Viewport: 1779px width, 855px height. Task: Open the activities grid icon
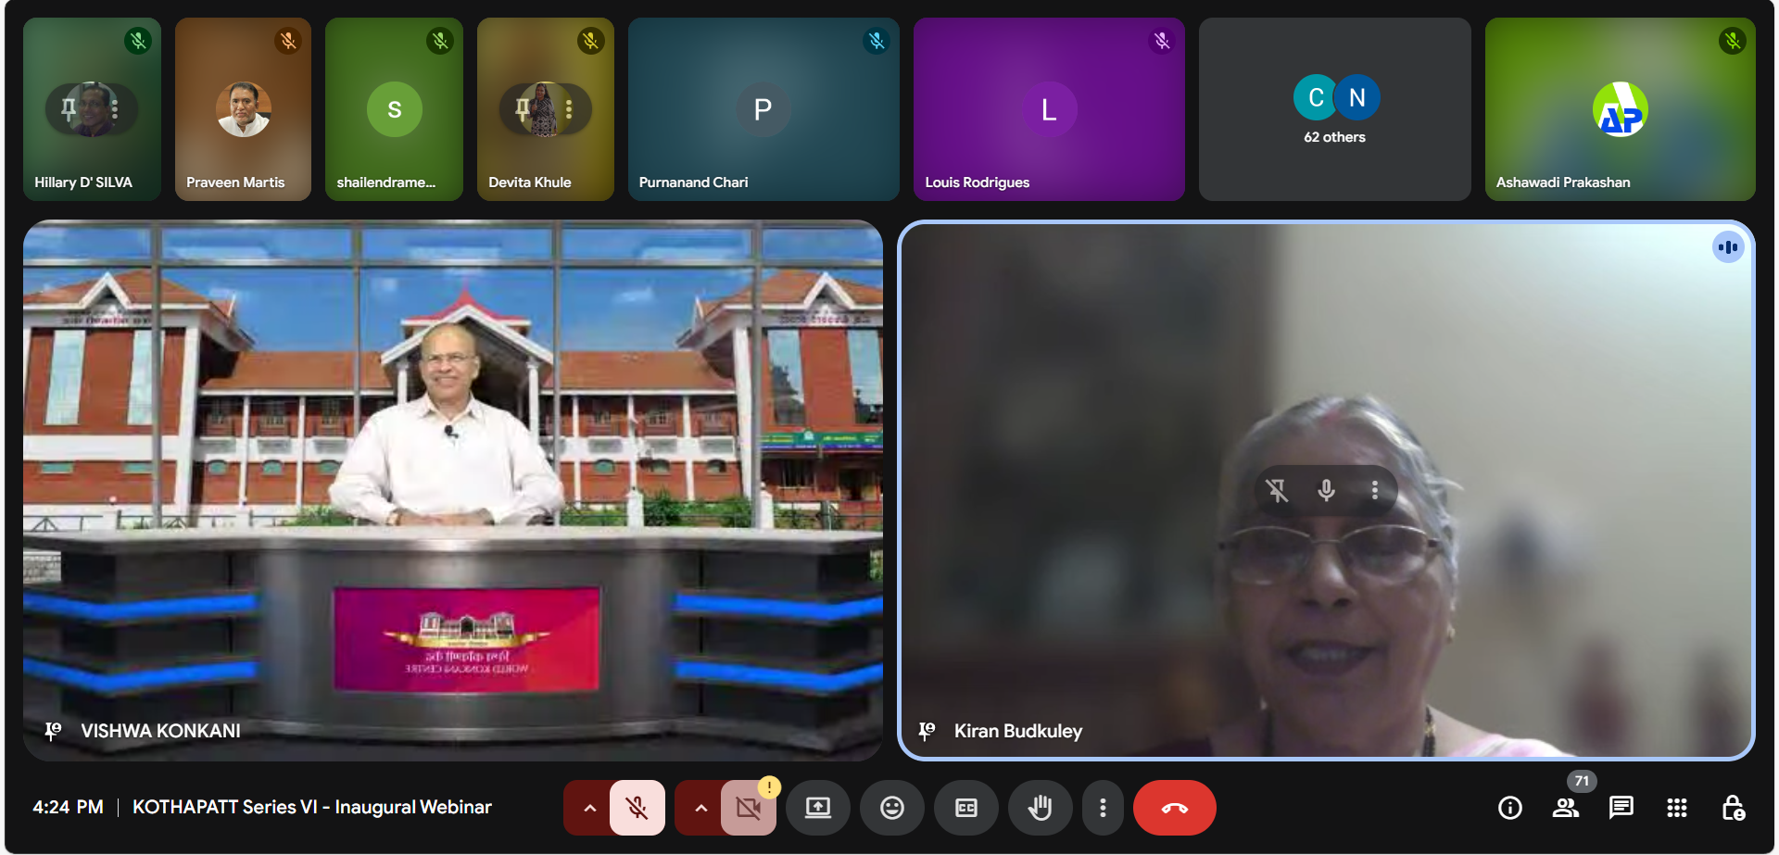[1676, 808]
